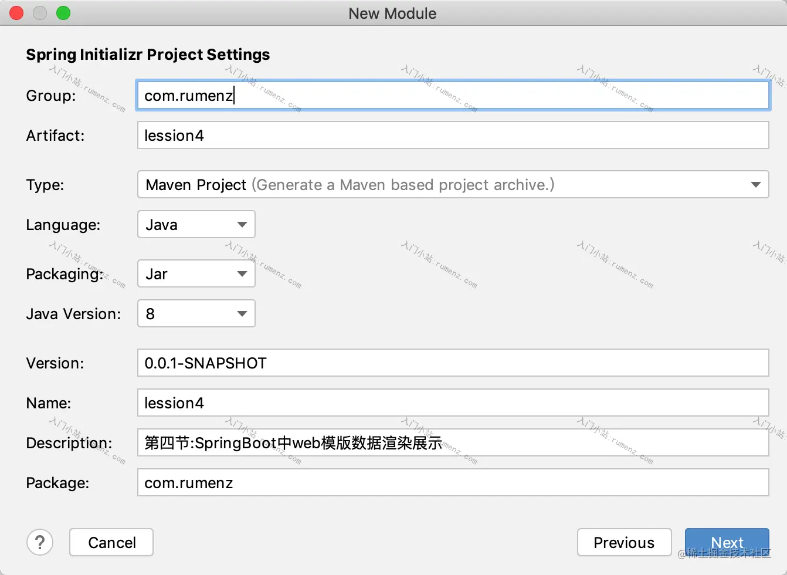The image size is (787, 575).
Task: Open the Language dropdown showing Java
Action: (x=196, y=224)
